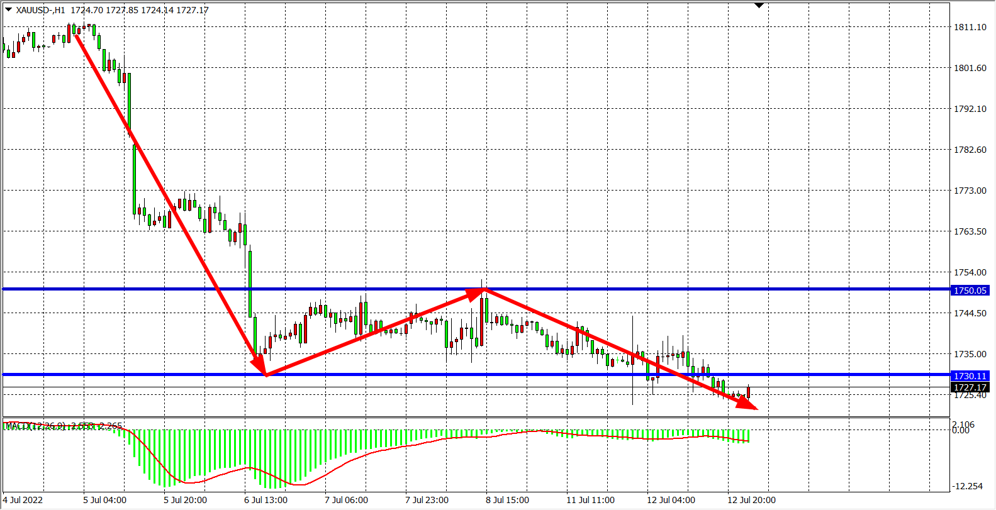Click the 1811.10 price axis label
Image resolution: width=996 pixels, height=510 pixels.
[970, 27]
